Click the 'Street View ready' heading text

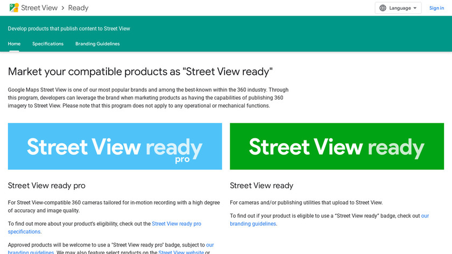click(262, 186)
